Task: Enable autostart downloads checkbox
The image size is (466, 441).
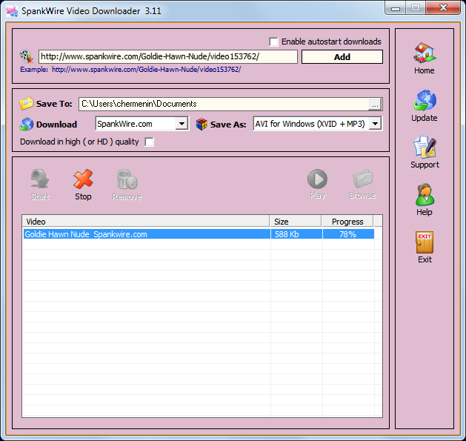Action: coord(273,42)
